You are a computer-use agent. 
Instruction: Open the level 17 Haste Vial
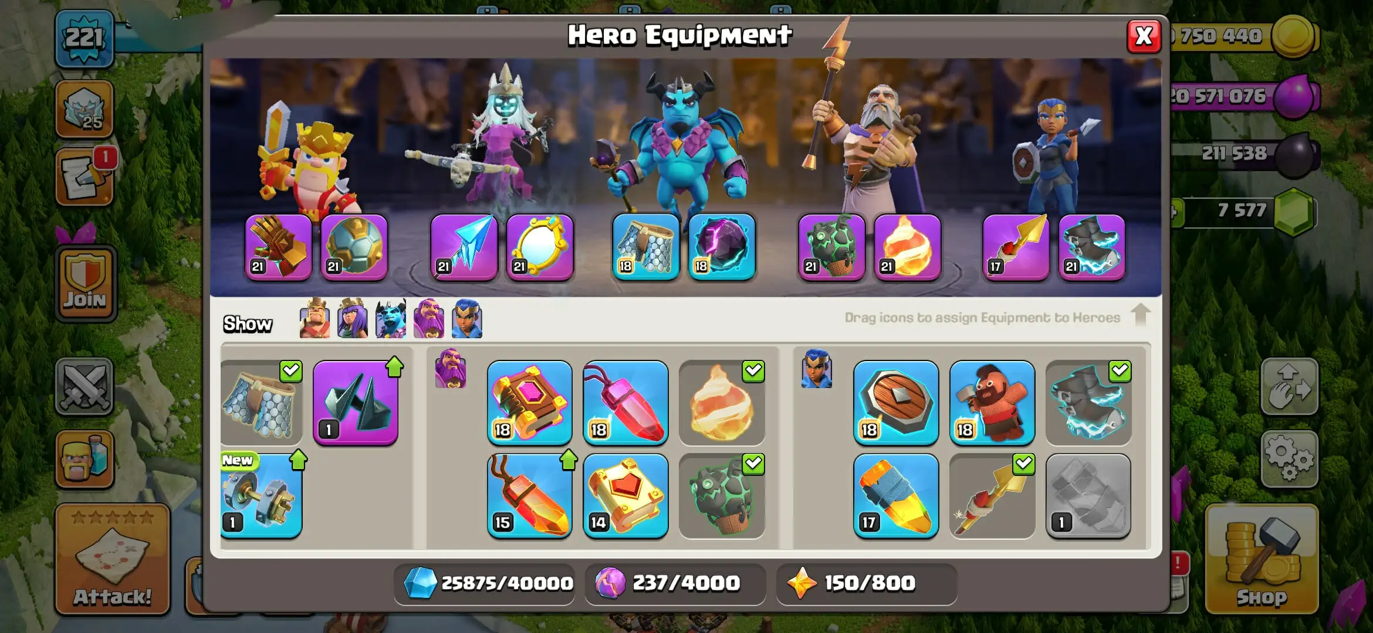pyautogui.click(x=896, y=496)
